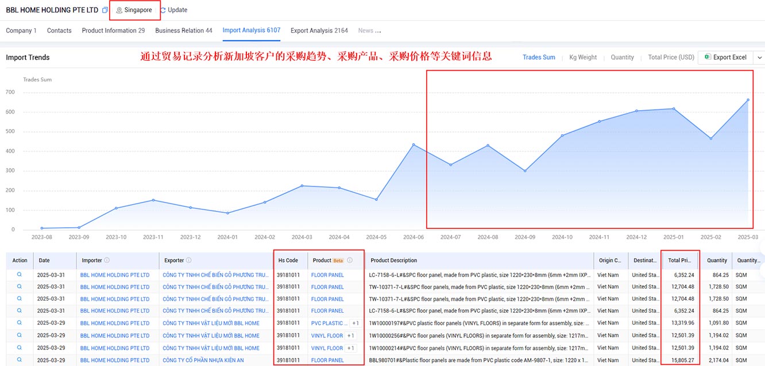Click the Destination column header

tap(645, 260)
